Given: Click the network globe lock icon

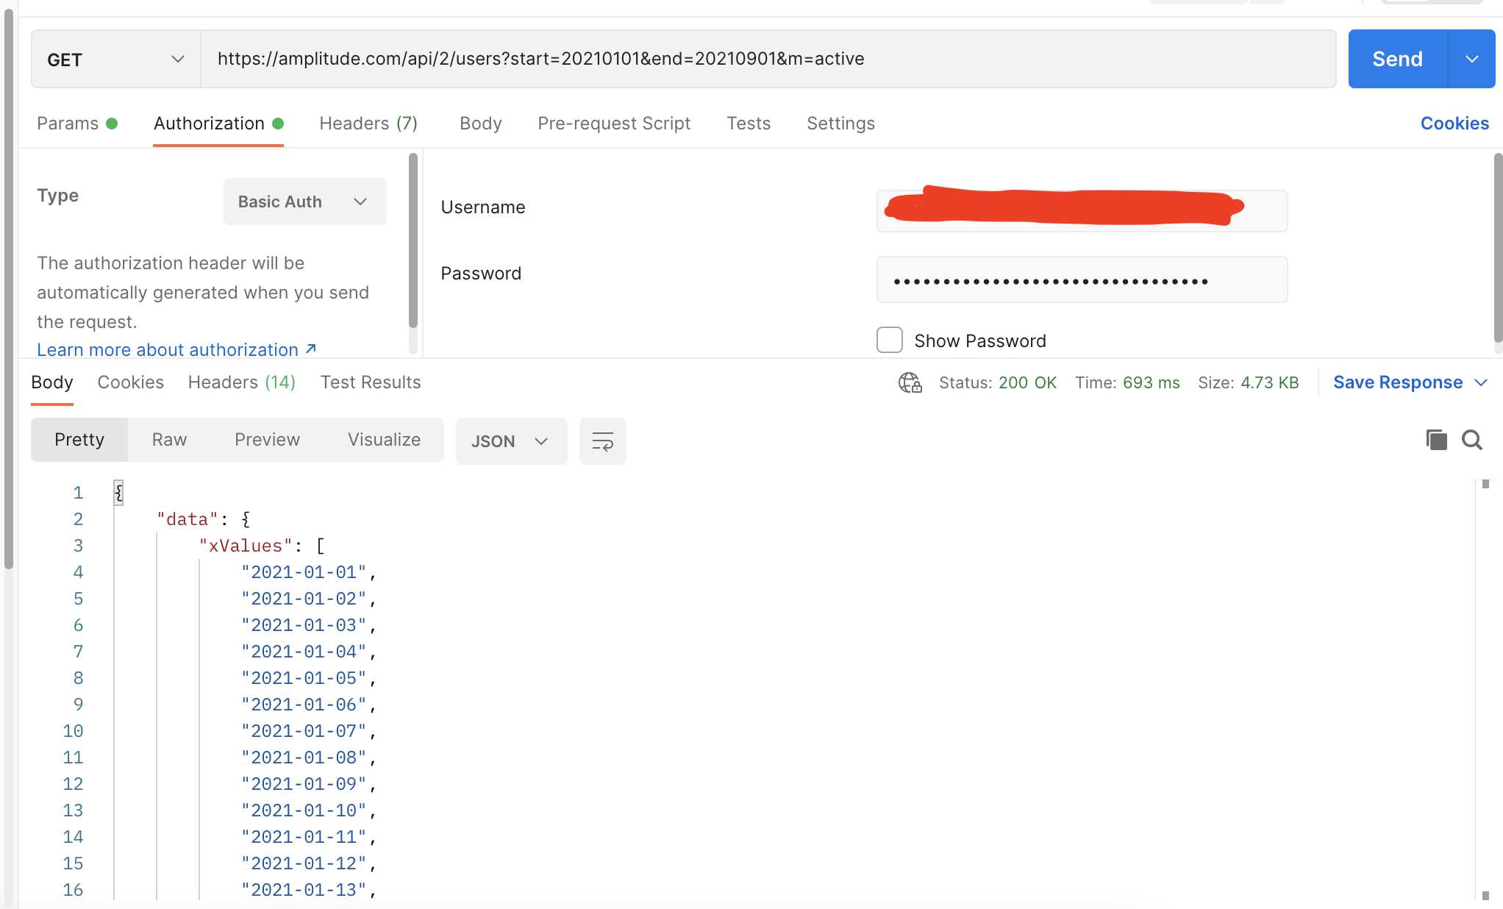Looking at the screenshot, I should coord(910,382).
